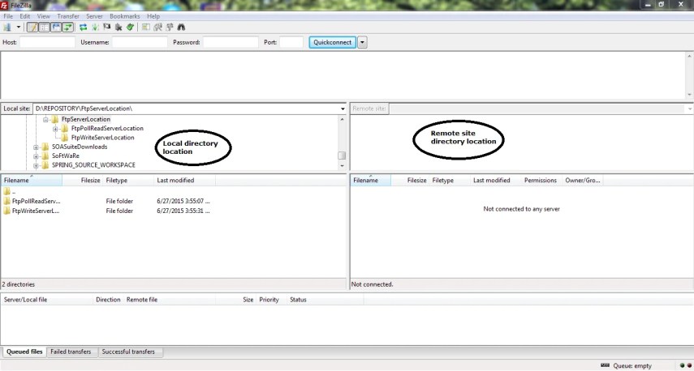This screenshot has height=371, width=694.
Task: Click the FtpPollReadServ... folder icon in the file list
Action: click(6, 201)
